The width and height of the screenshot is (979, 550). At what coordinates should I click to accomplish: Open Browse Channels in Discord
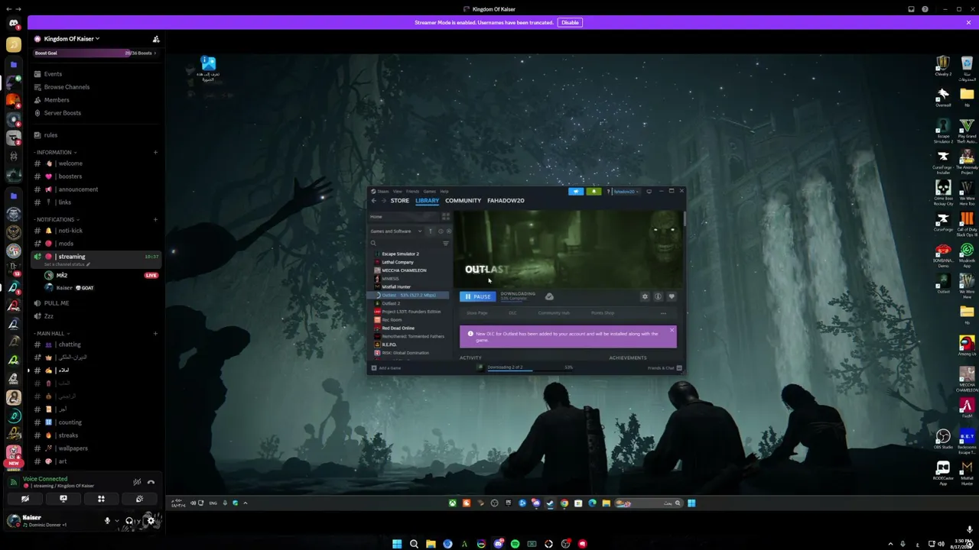tap(67, 87)
